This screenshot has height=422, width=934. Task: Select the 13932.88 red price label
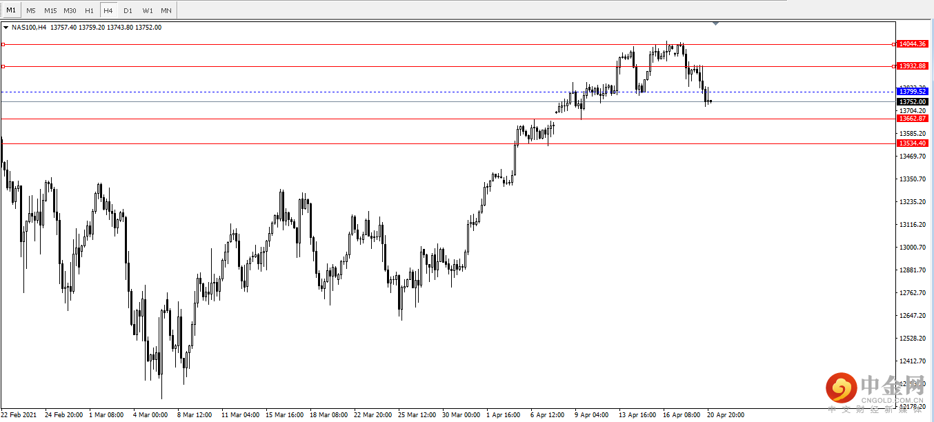point(913,66)
